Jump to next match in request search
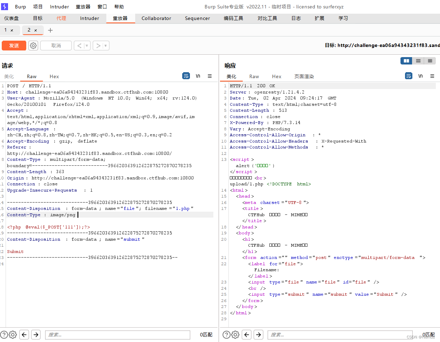The image size is (440, 342). pos(36,335)
